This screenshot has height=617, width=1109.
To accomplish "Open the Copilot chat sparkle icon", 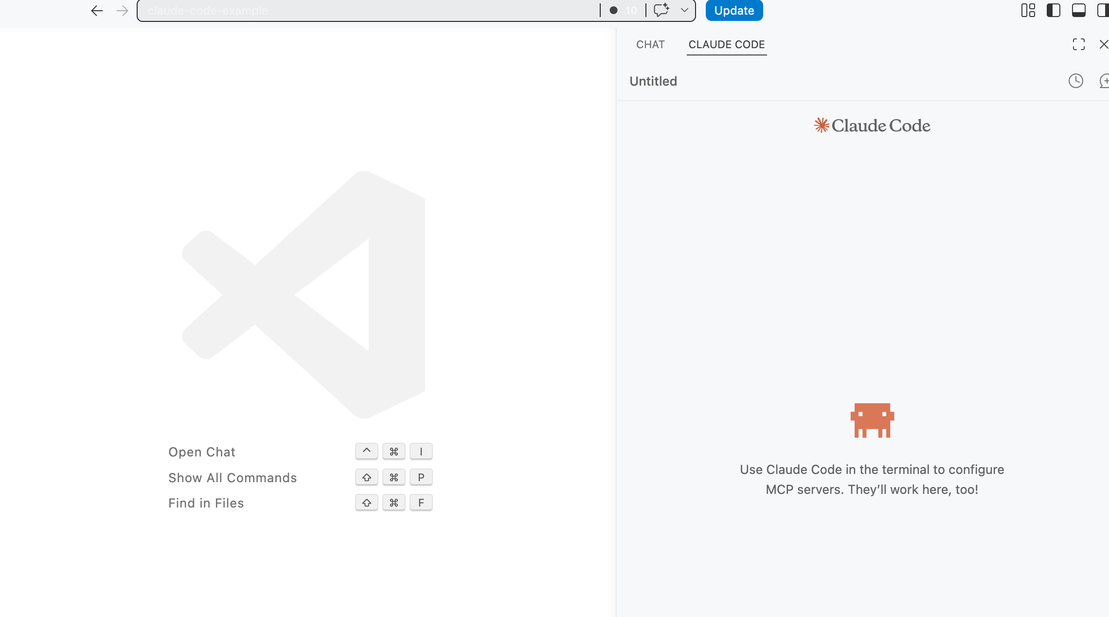I will click(x=662, y=10).
